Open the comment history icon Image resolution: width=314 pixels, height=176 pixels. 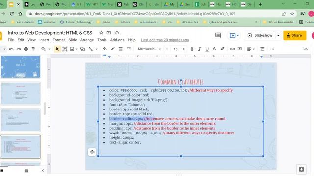[218, 35]
